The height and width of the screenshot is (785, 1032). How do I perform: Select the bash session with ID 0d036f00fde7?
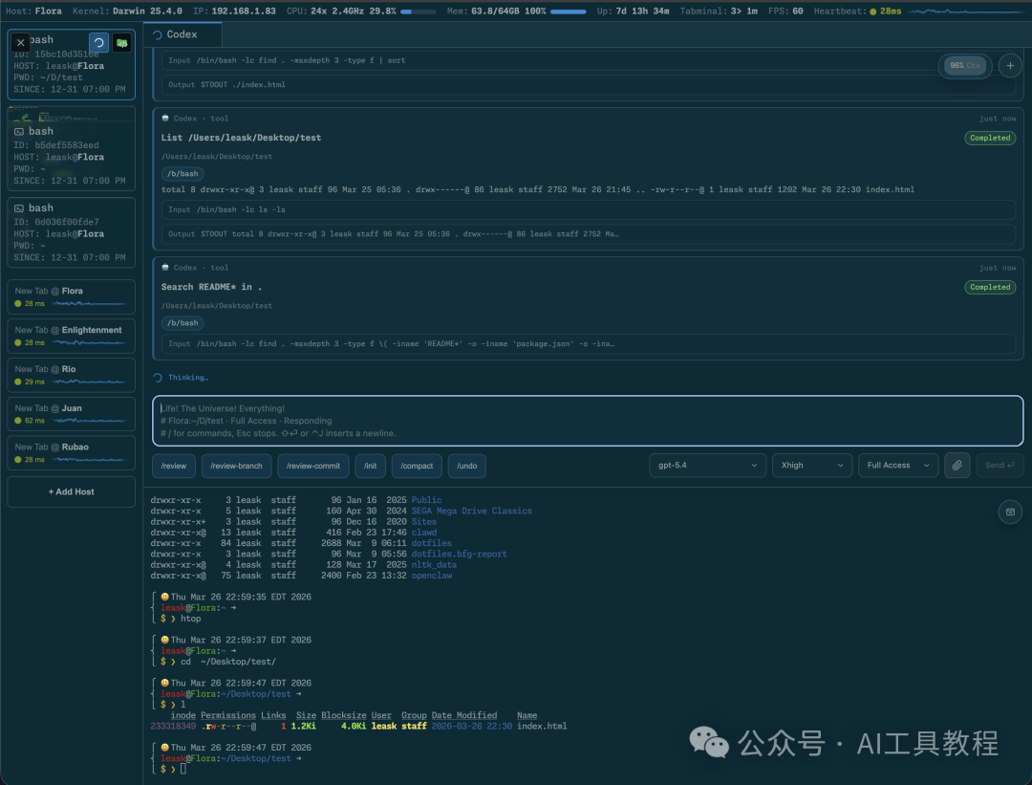tap(72, 232)
